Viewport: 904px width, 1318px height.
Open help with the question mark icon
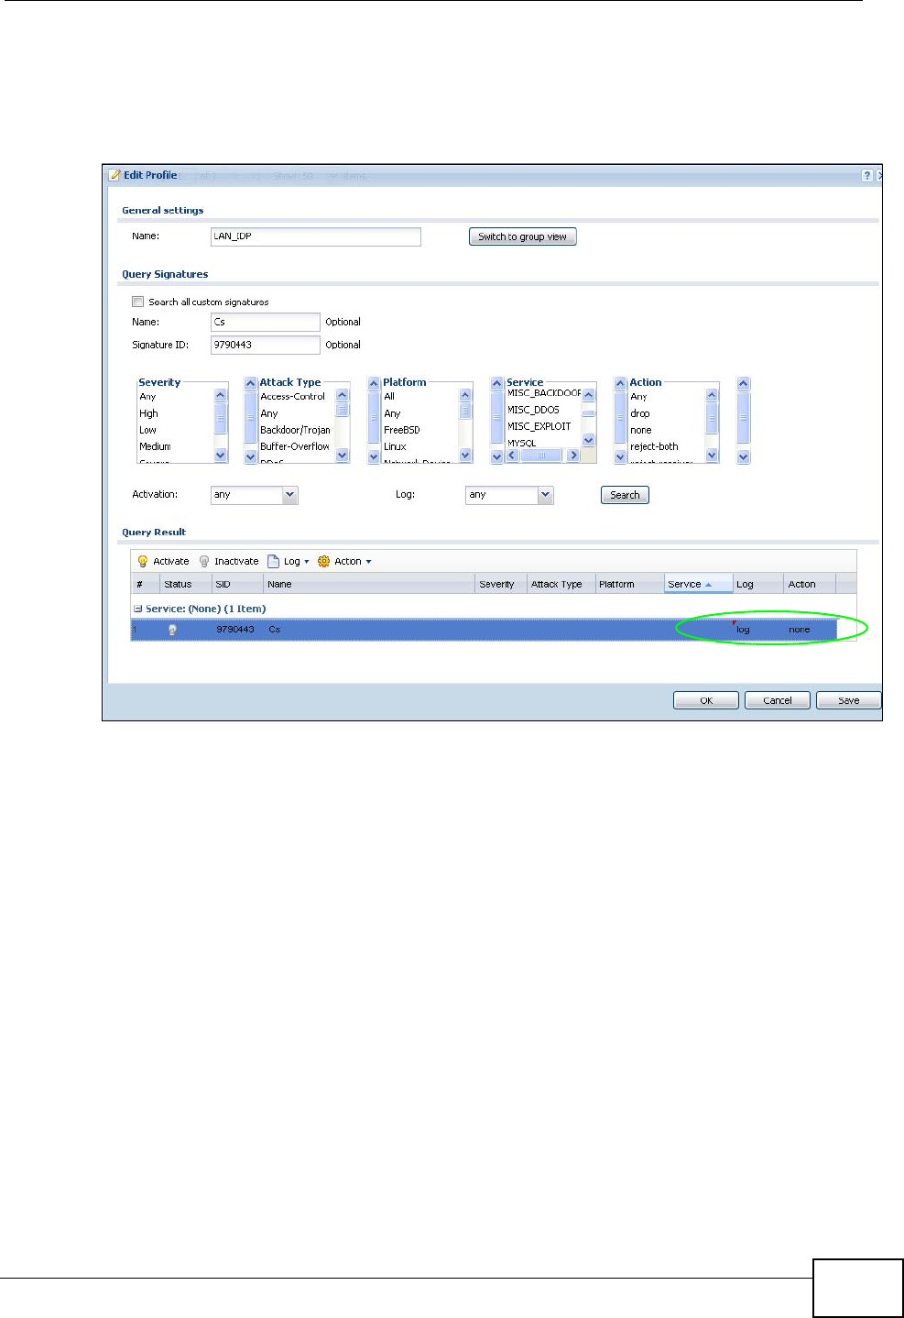(866, 175)
